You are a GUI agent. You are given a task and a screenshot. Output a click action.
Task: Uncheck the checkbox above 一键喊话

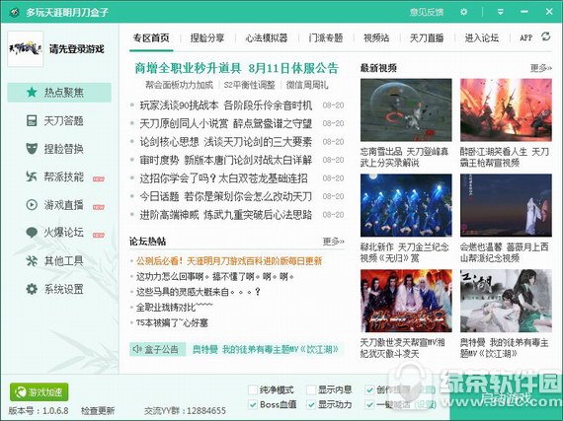click(x=369, y=389)
